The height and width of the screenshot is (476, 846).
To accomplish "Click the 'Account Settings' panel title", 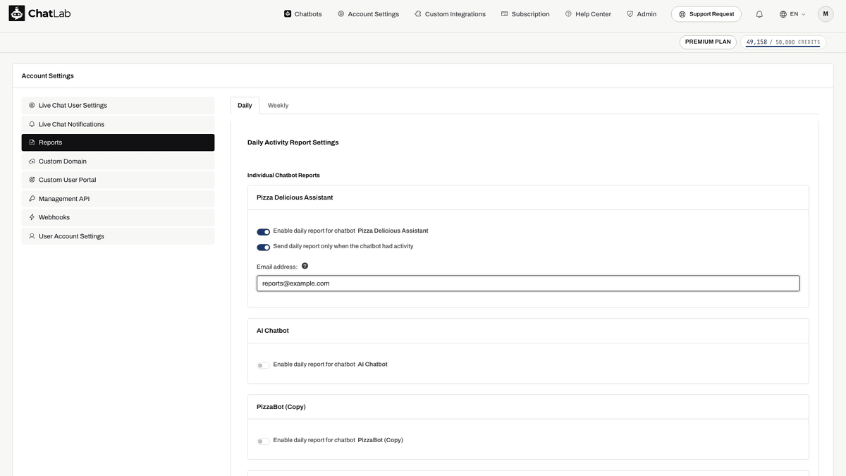I will click(x=48, y=76).
